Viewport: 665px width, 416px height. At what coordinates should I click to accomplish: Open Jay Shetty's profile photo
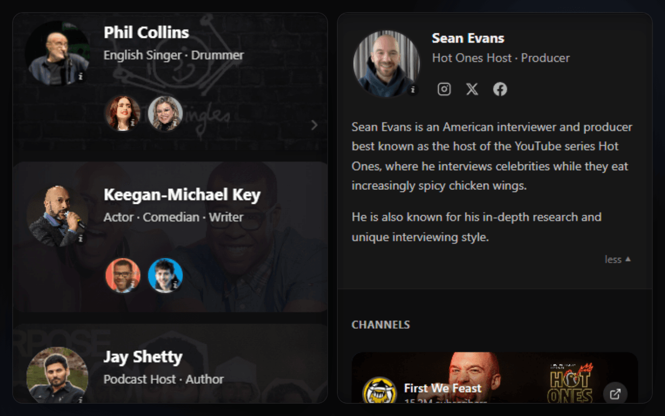(57, 375)
